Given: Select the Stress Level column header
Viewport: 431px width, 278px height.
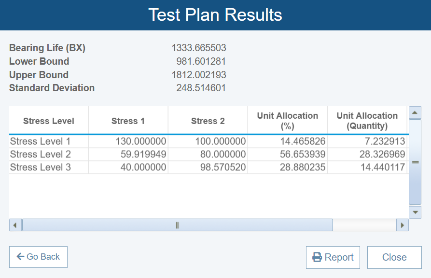Looking at the screenshot, I should (49, 121).
